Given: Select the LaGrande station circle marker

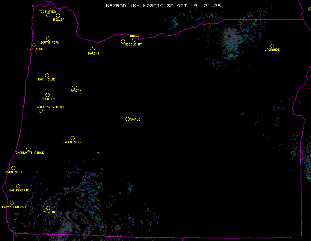Looking at the screenshot, I should (x=272, y=46).
